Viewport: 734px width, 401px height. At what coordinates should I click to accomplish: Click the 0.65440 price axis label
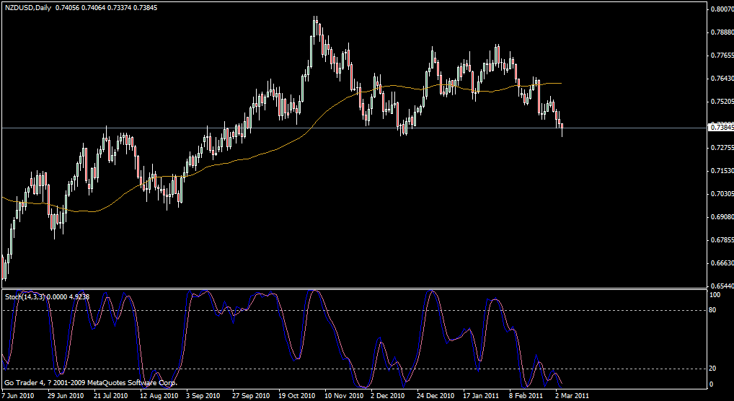[x=721, y=286]
